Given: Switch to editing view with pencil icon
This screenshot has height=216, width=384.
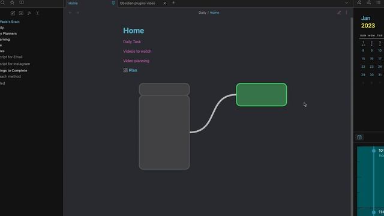Looking at the screenshot, I should pos(339,13).
